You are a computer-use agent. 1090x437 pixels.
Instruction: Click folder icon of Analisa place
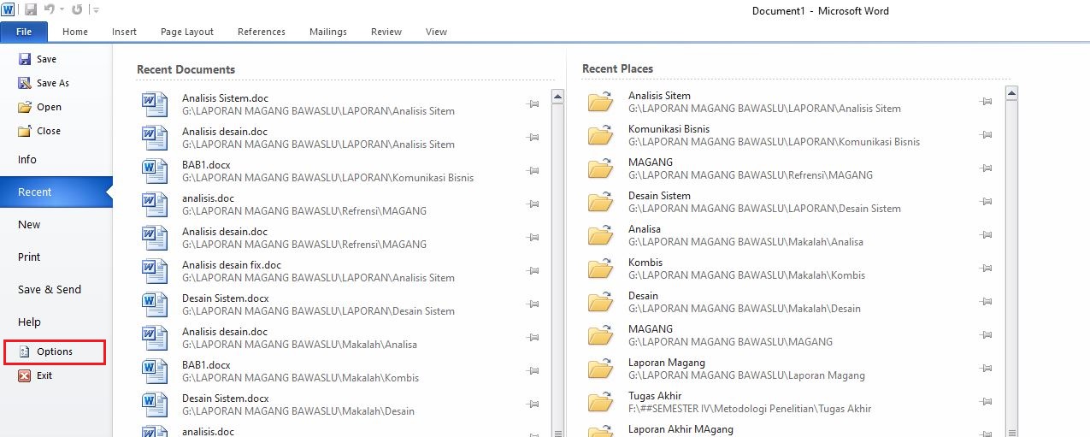601,236
